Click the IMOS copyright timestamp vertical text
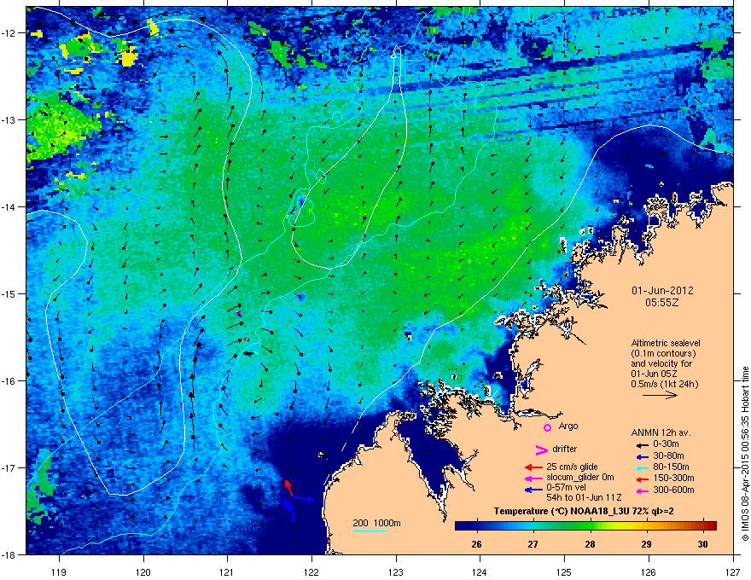The width and height of the screenshot is (751, 580). 745,454
